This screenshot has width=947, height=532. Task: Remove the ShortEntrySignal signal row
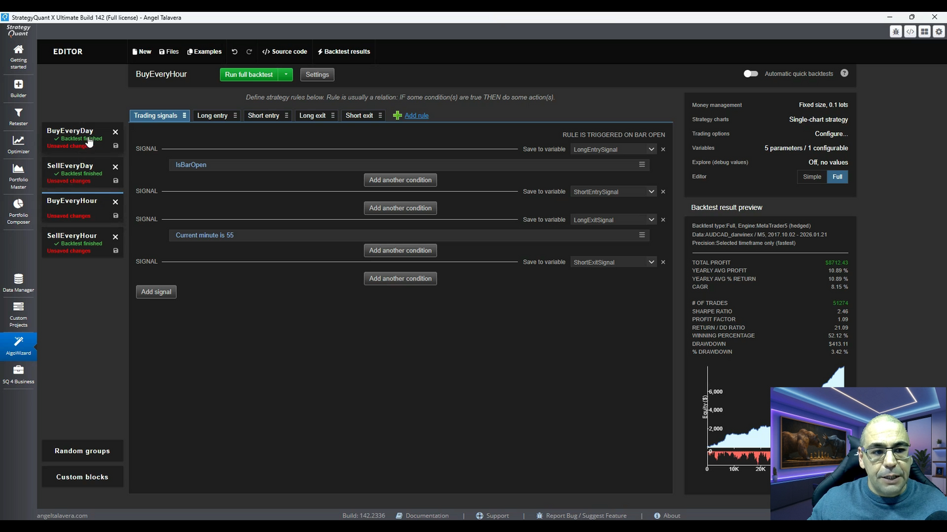[x=663, y=192]
